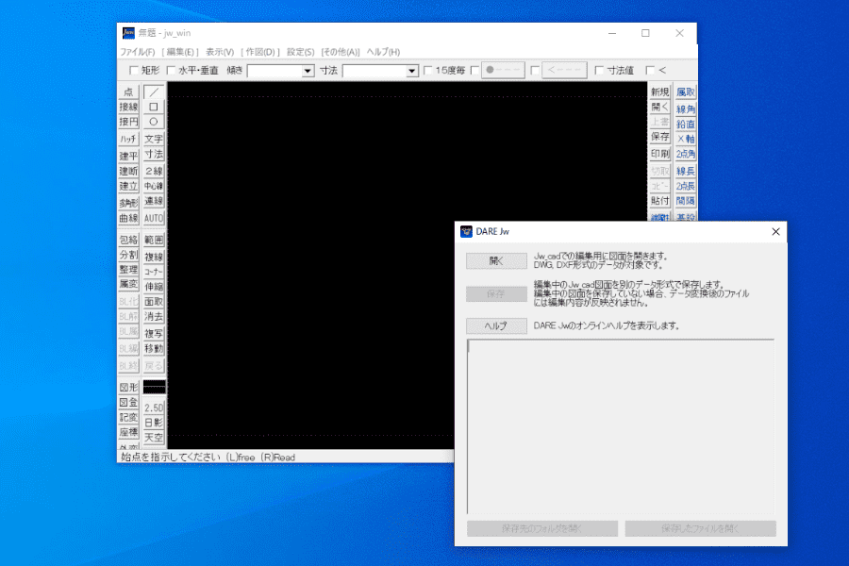Open the 表示(V) menu
The height and width of the screenshot is (566, 849).
(219, 52)
